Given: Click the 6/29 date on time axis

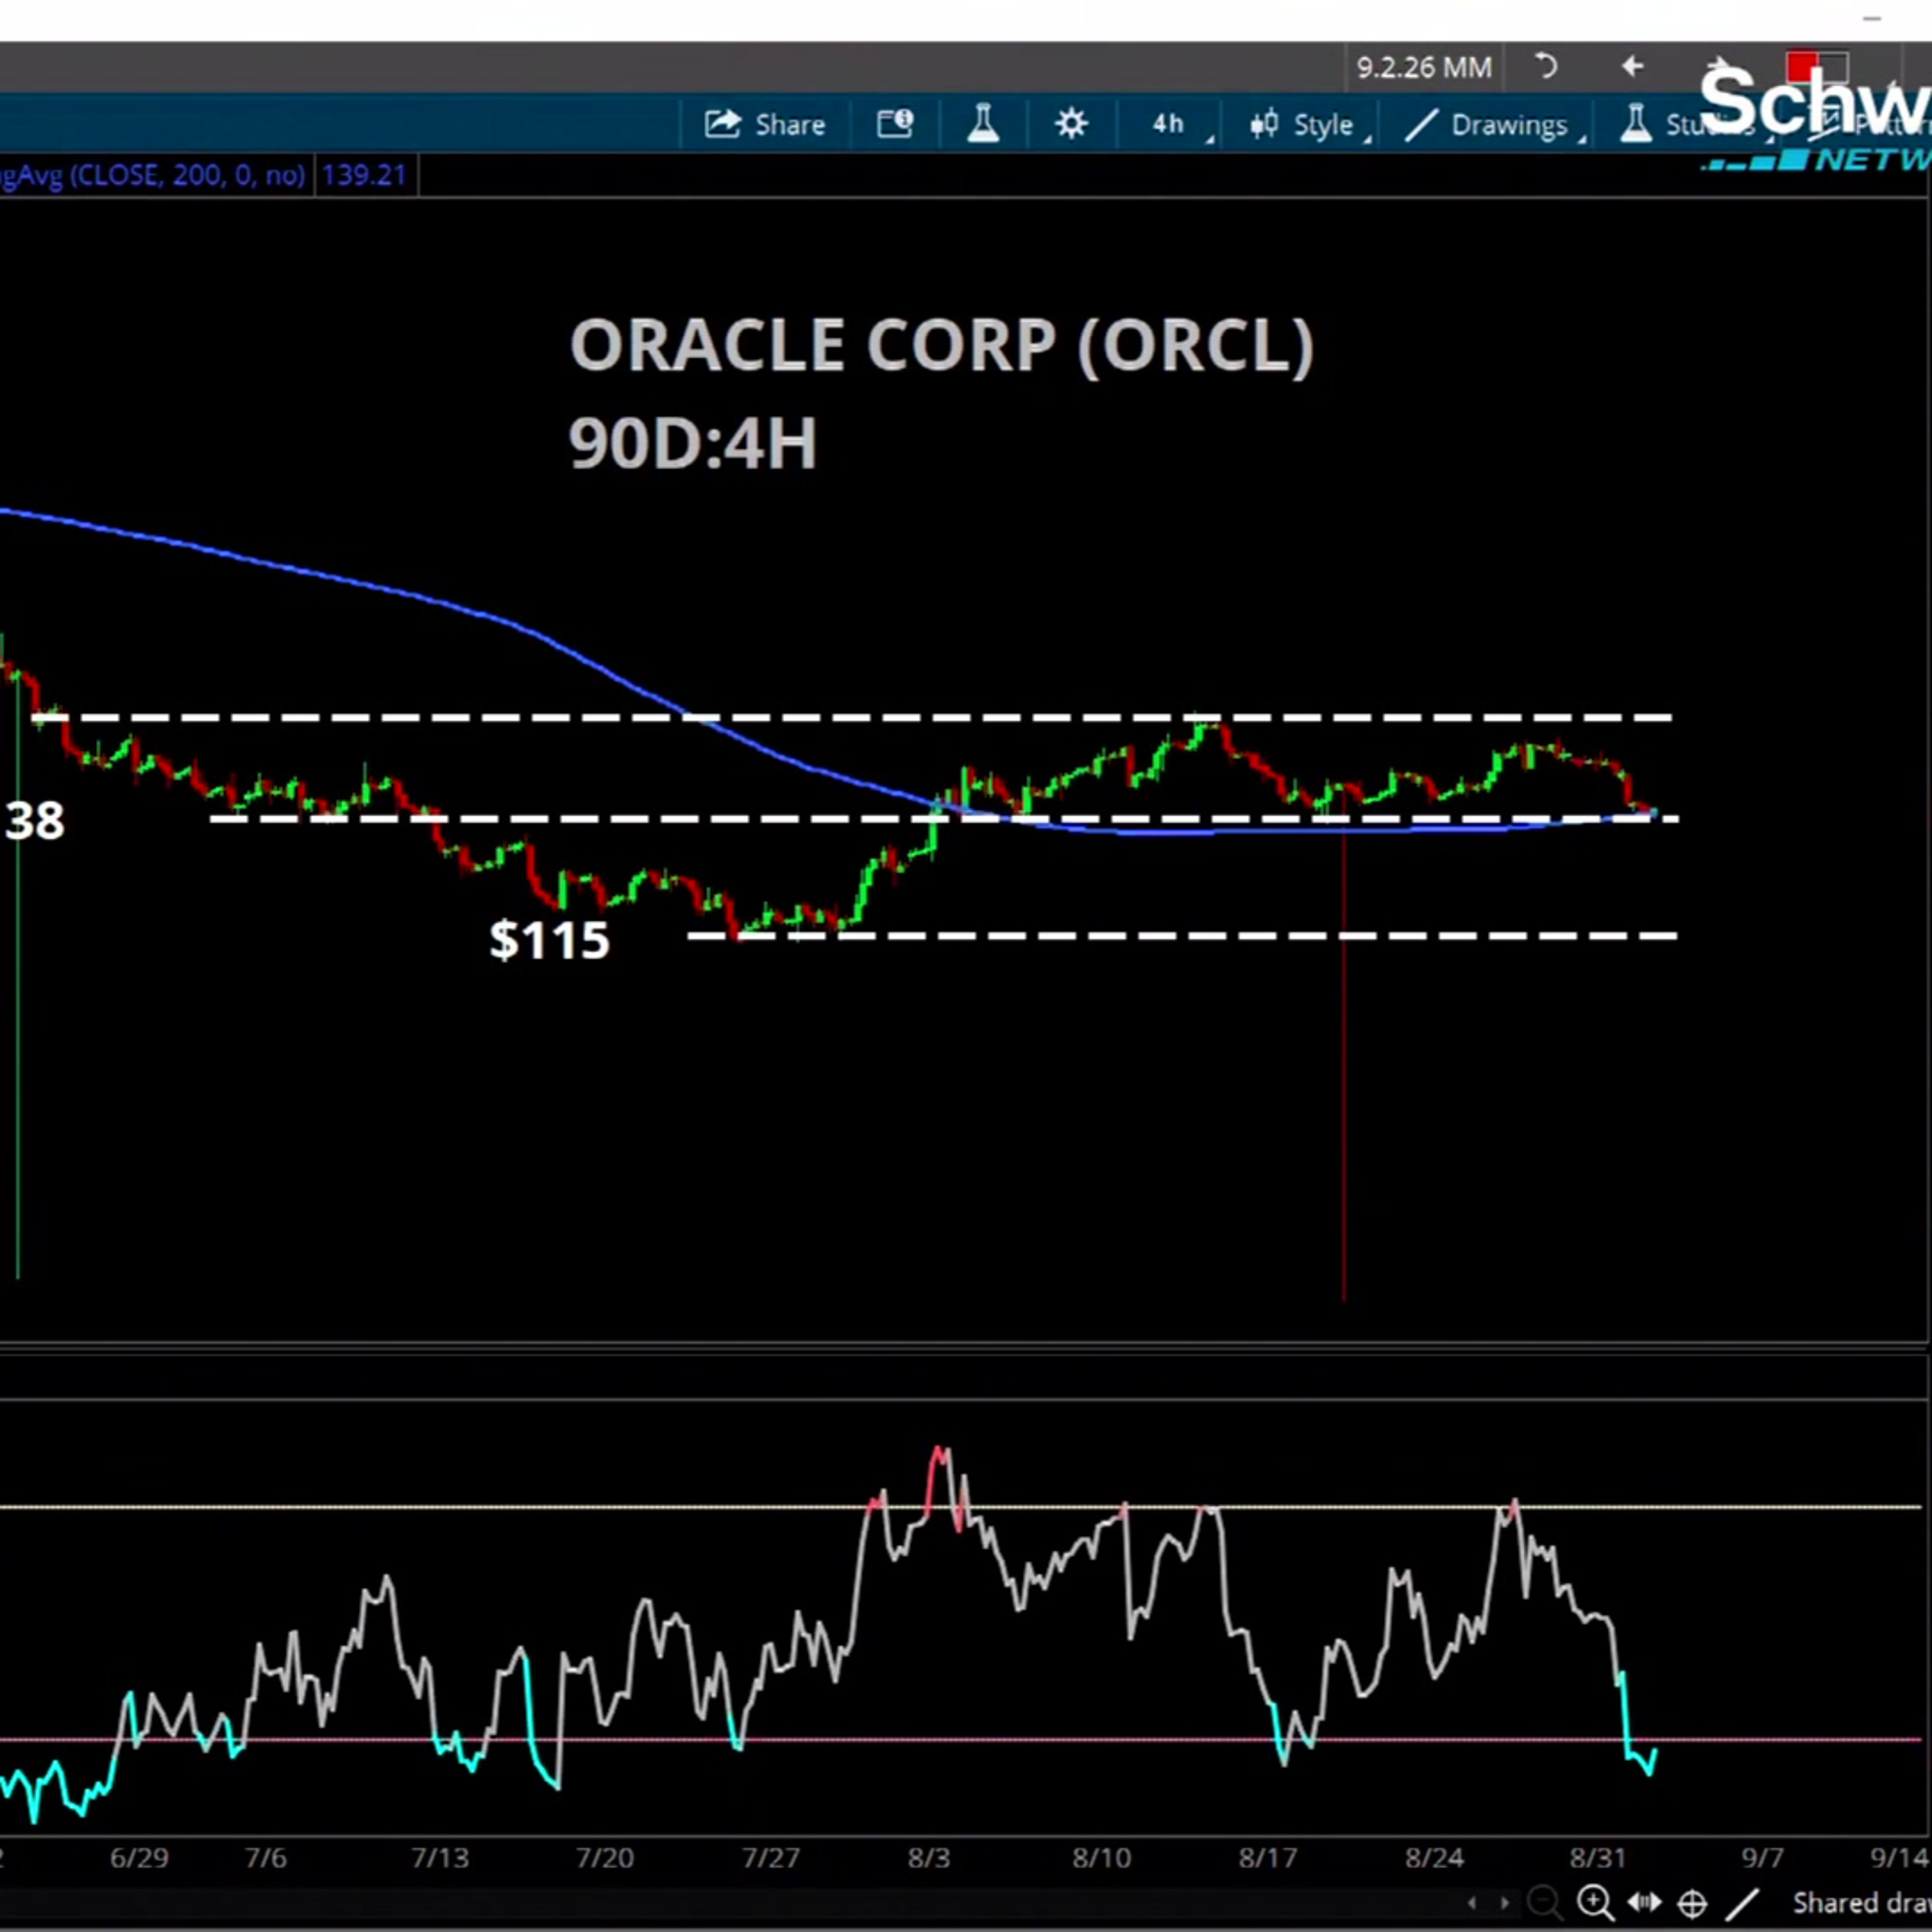Looking at the screenshot, I should [139, 1858].
